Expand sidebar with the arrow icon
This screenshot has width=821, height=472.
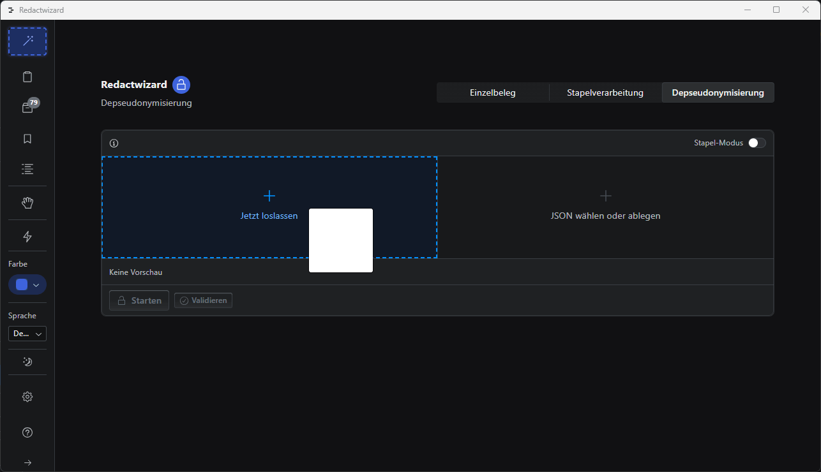click(27, 462)
